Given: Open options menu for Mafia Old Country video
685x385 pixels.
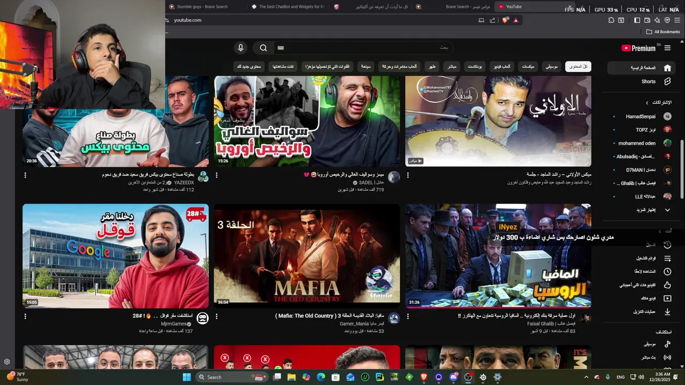Looking at the screenshot, I should pyautogui.click(x=216, y=316).
